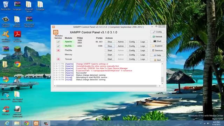Start the FileZilla module
The height and width of the screenshot is (126, 224).
point(110,50)
